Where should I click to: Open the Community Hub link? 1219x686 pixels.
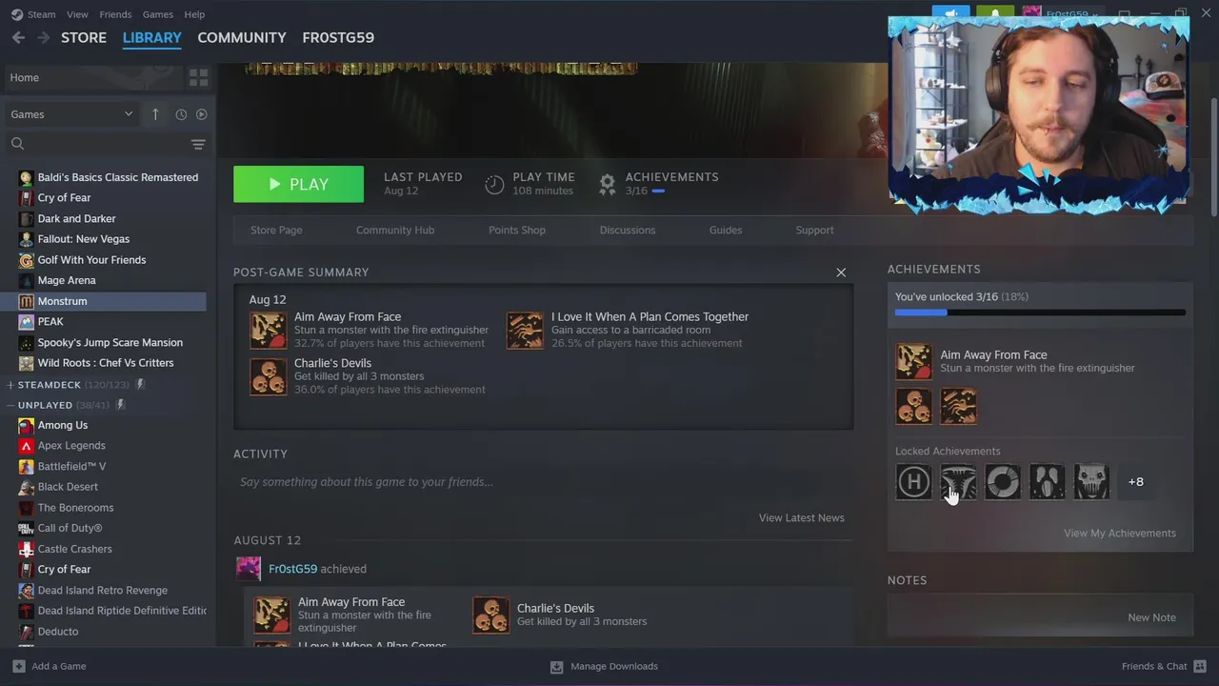pyautogui.click(x=395, y=230)
